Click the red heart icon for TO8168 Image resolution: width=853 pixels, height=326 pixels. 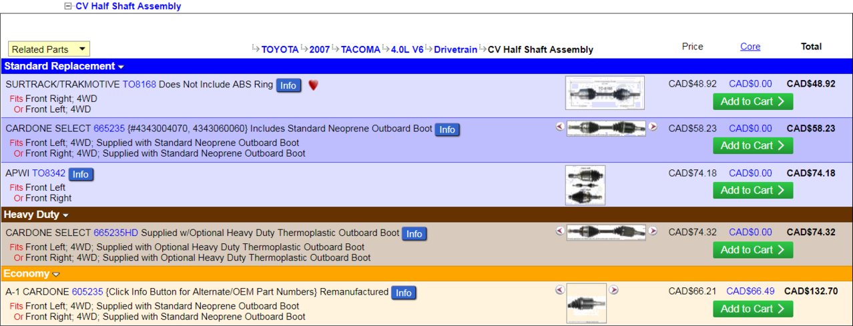(x=313, y=85)
